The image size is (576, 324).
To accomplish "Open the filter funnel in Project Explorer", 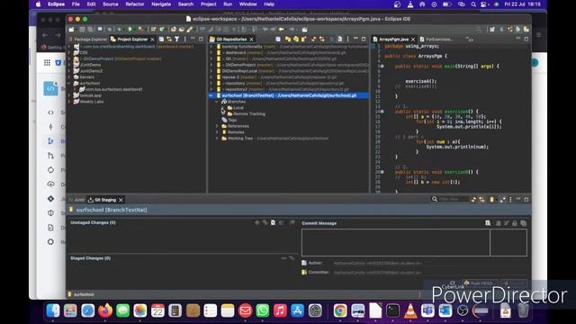I will (x=177, y=40).
